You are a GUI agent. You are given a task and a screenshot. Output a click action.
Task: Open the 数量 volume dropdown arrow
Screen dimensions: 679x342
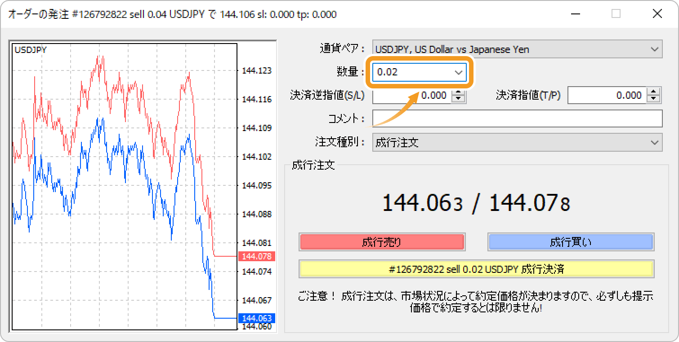(459, 72)
